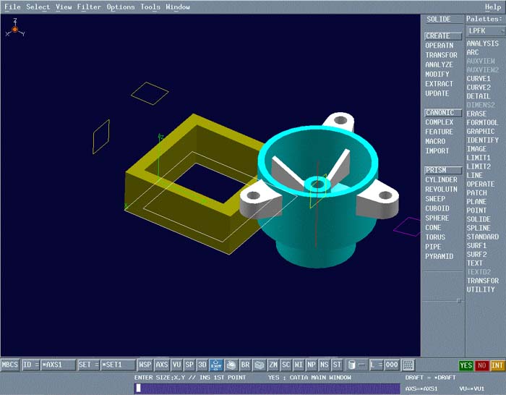Choose CYLINDER from the PRISM list

[x=441, y=180]
